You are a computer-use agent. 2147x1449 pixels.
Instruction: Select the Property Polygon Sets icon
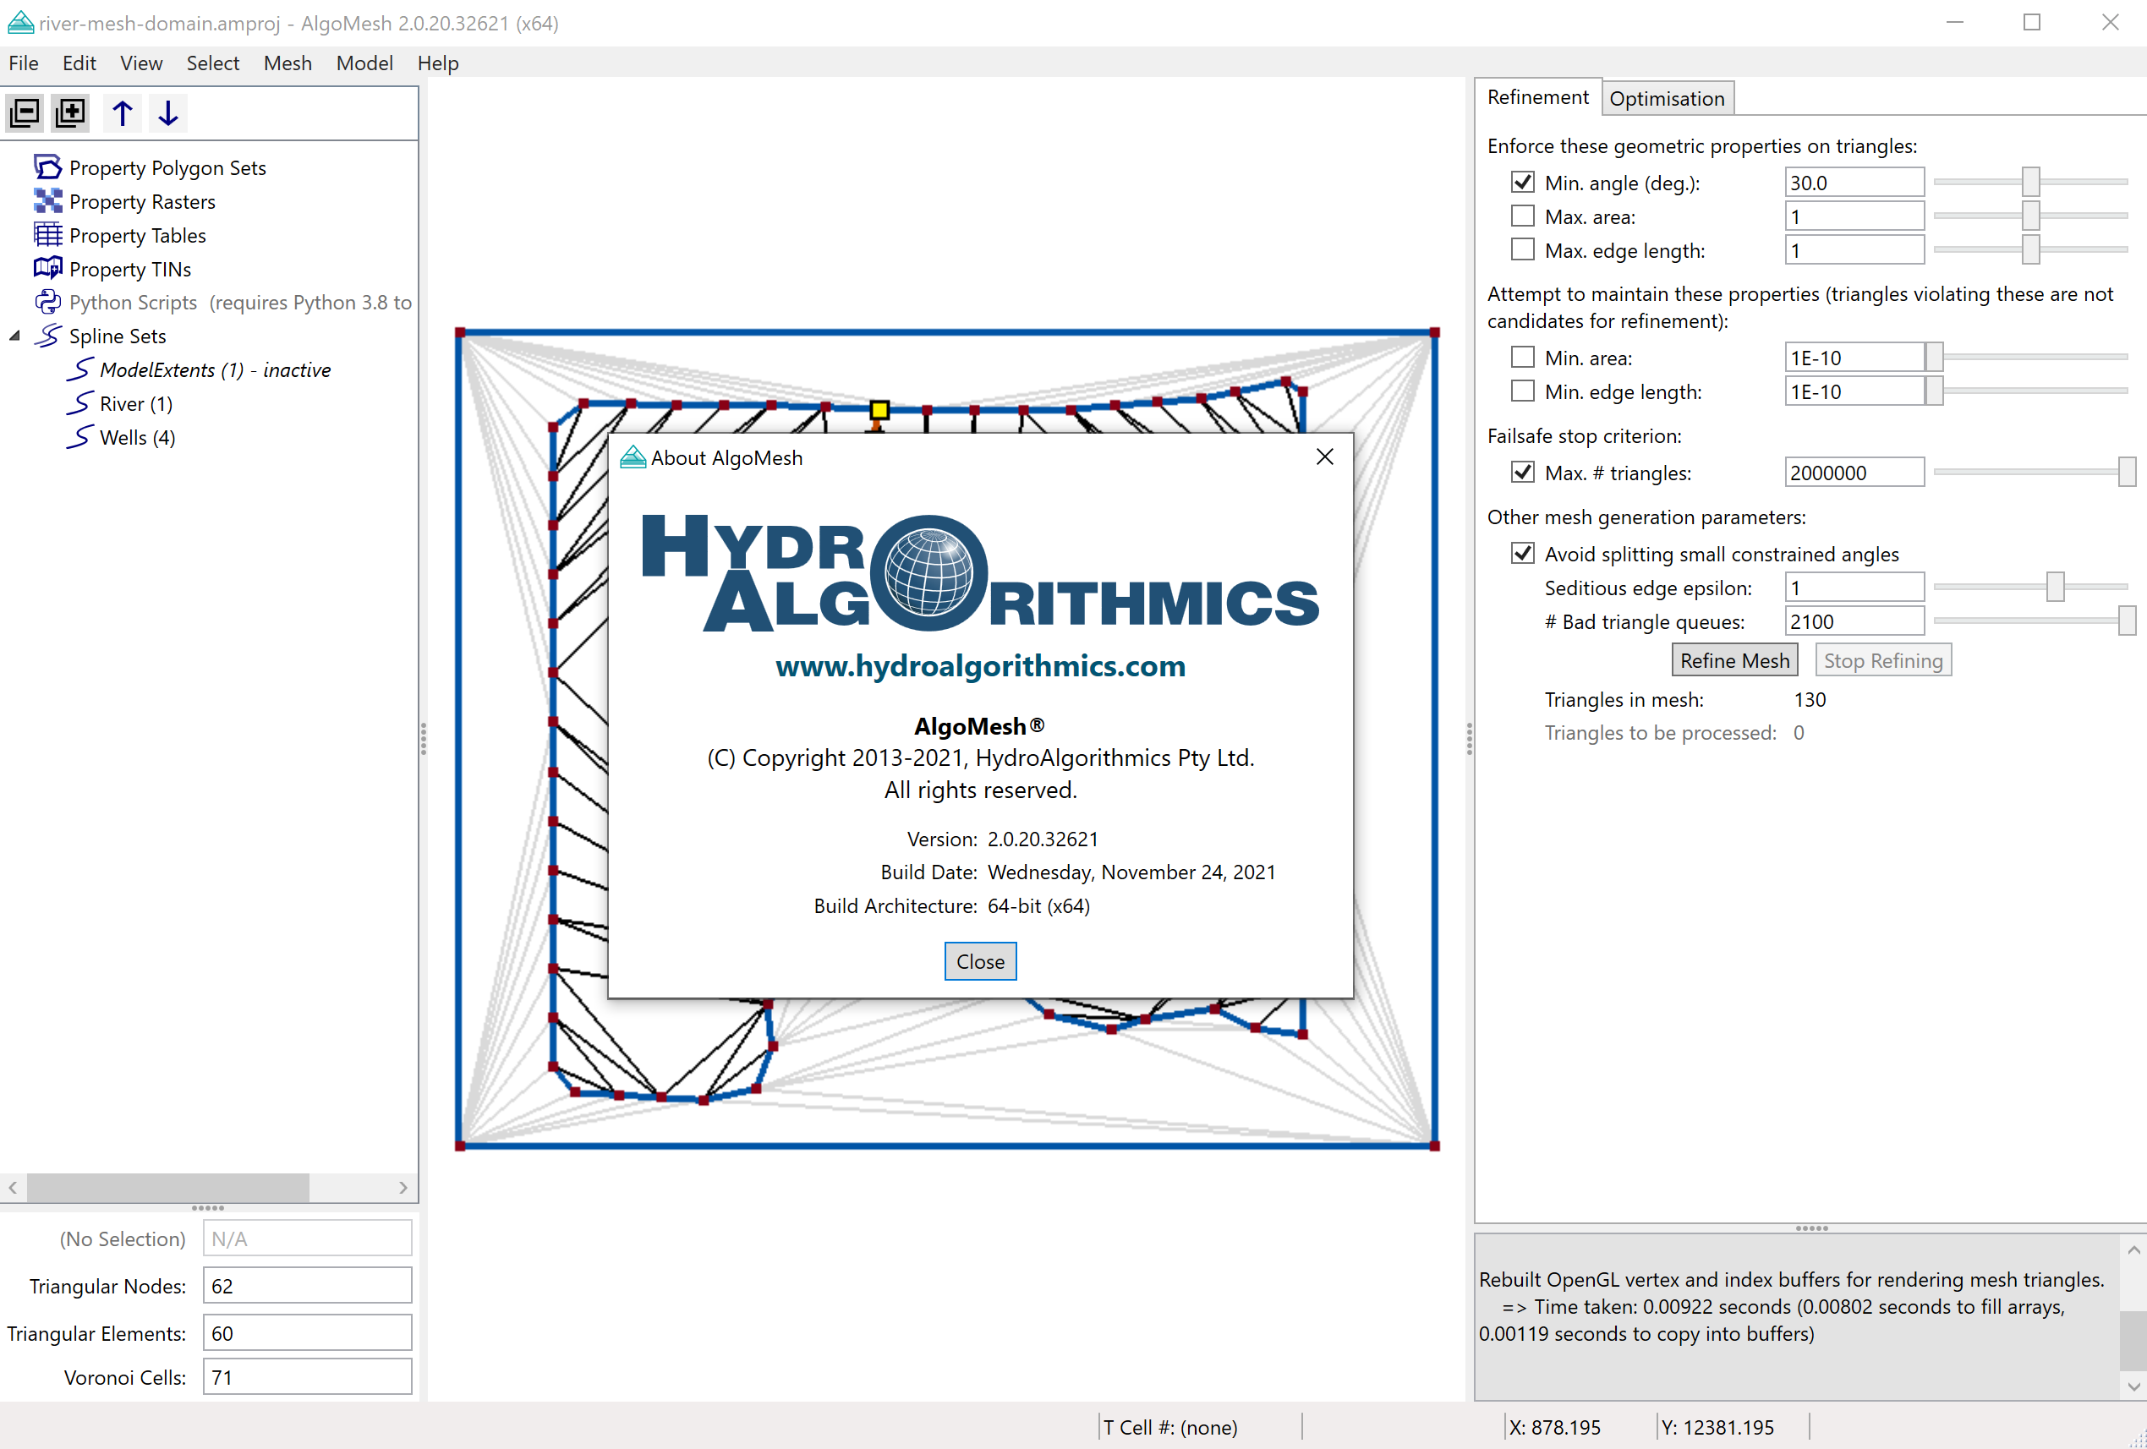48,167
